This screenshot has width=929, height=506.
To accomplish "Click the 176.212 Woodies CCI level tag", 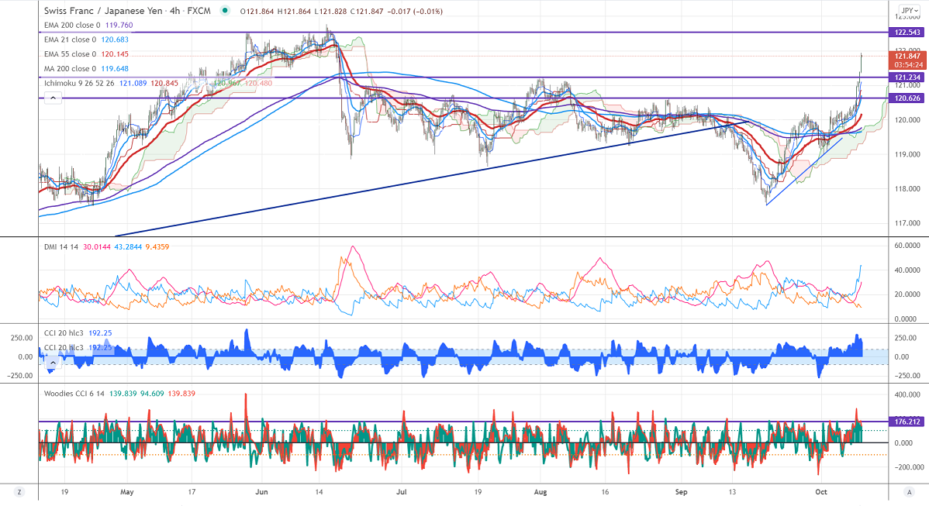I will click(x=907, y=422).
